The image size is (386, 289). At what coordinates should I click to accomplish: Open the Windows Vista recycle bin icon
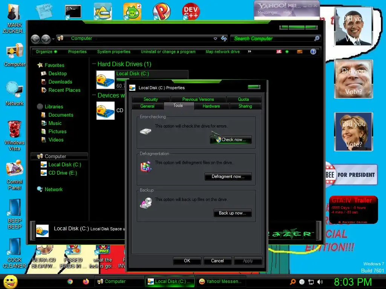[15, 135]
